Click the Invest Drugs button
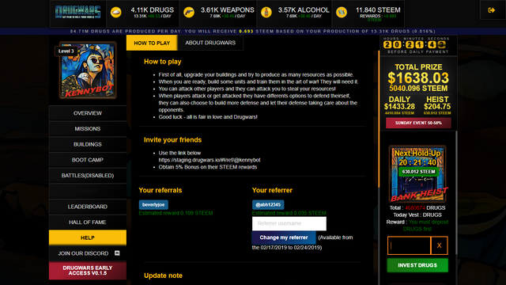506x285 pixels. click(x=417, y=265)
